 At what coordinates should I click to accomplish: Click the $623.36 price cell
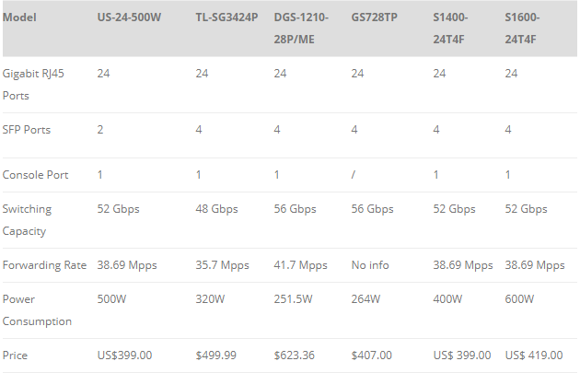click(x=295, y=355)
